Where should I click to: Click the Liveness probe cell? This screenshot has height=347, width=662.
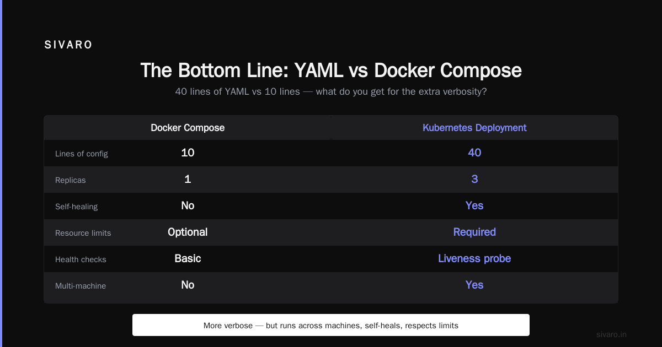[474, 258]
